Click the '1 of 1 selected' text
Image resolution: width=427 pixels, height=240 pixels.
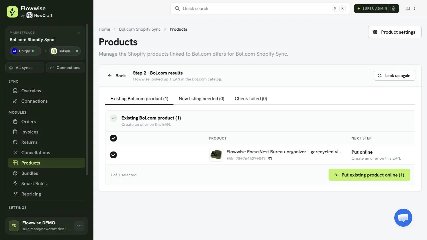123,175
